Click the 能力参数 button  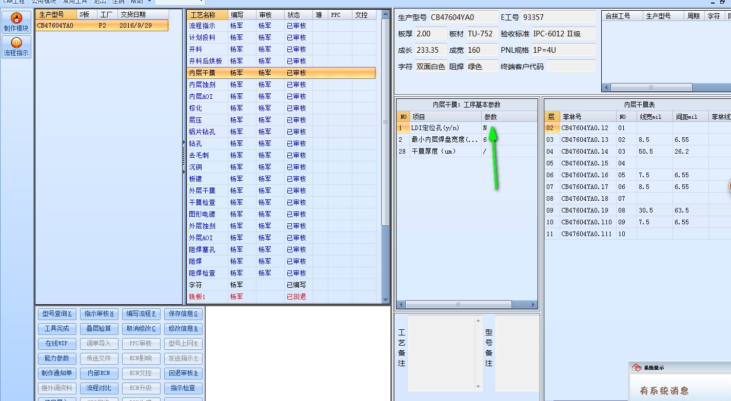point(57,358)
